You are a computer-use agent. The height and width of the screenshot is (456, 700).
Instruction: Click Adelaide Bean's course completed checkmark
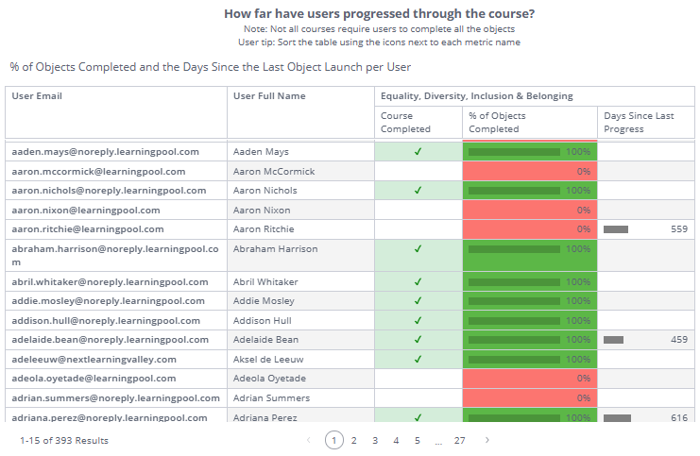(x=418, y=339)
